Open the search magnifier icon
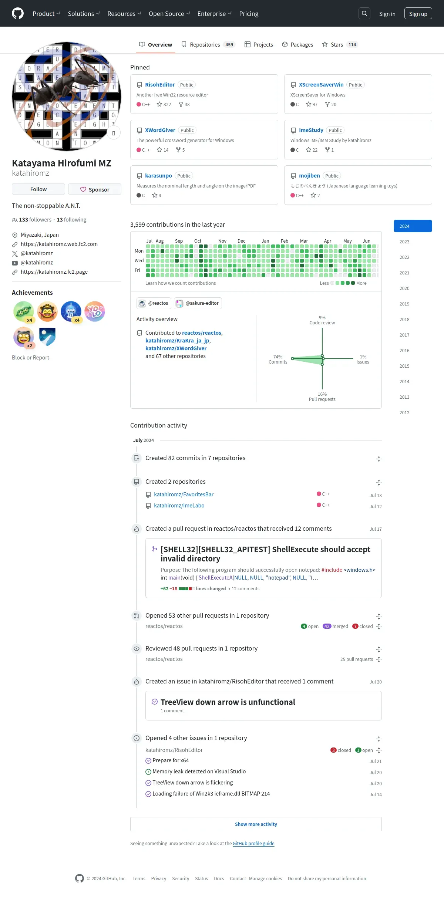This screenshot has height=898, width=444. click(364, 14)
